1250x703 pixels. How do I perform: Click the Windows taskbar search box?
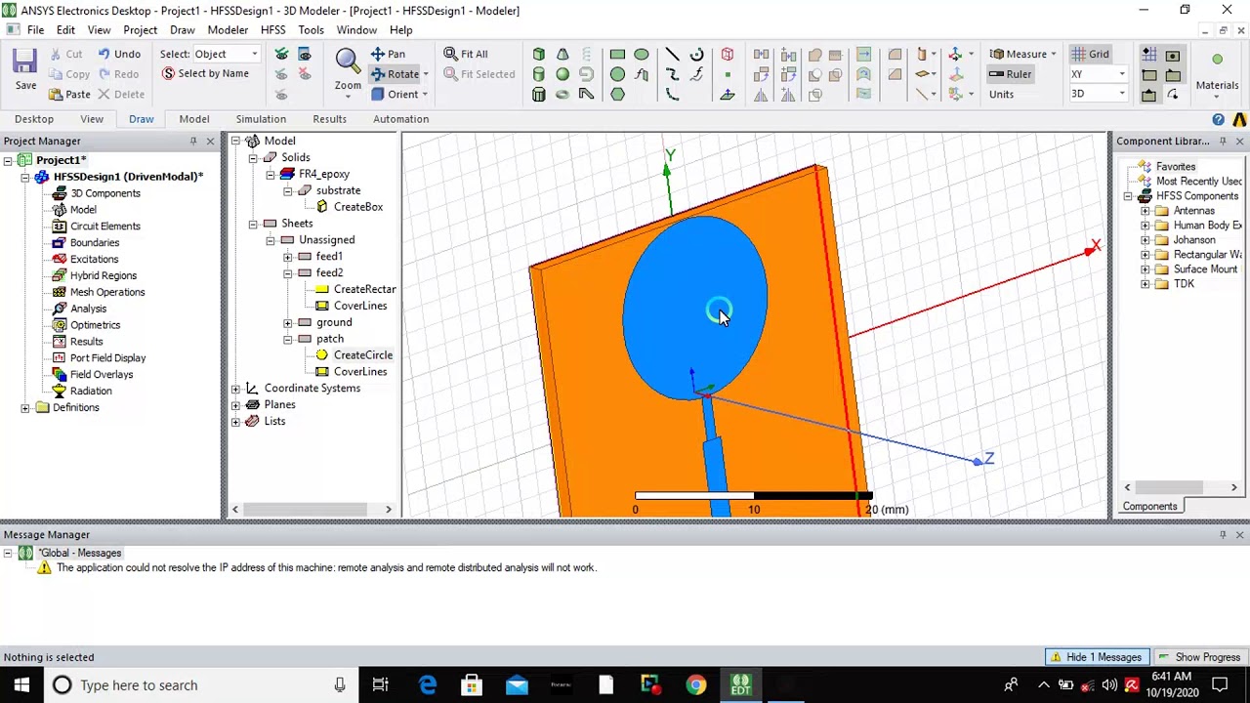coord(199,685)
